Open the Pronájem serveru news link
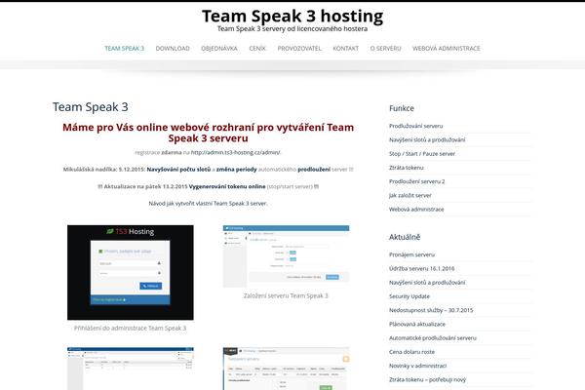585x390 pixels. coord(411,254)
